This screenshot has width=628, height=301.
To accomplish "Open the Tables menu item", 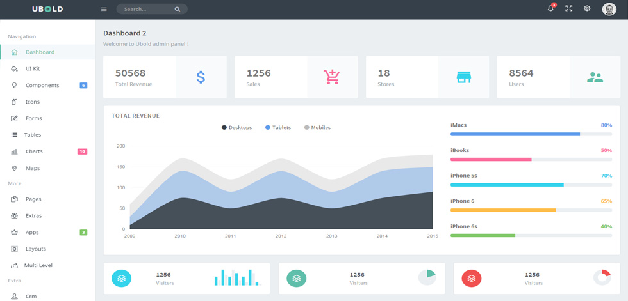I will click(x=47, y=135).
